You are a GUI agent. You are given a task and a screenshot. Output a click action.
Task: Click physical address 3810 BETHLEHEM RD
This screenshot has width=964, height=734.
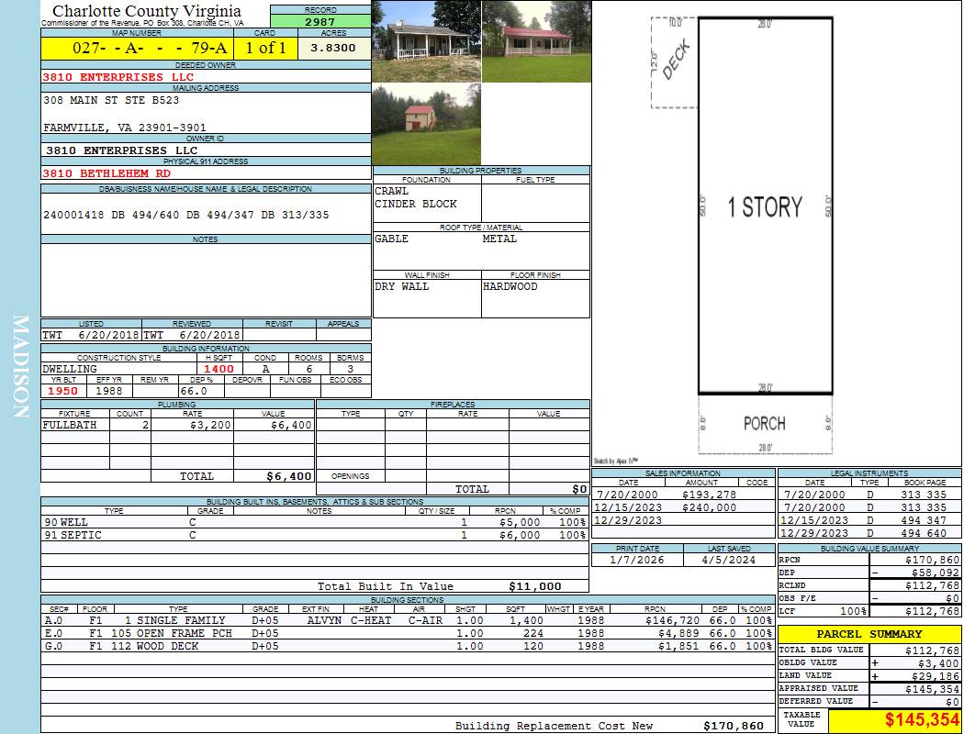point(106,172)
